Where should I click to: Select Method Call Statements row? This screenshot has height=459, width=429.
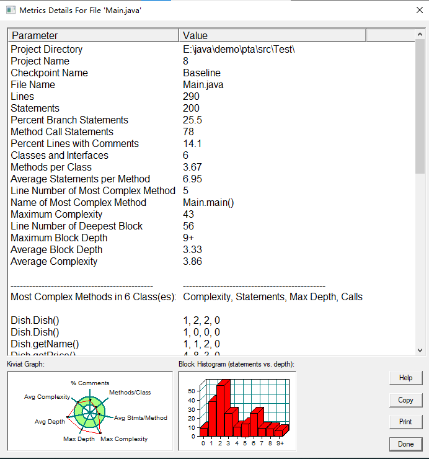click(x=211, y=131)
